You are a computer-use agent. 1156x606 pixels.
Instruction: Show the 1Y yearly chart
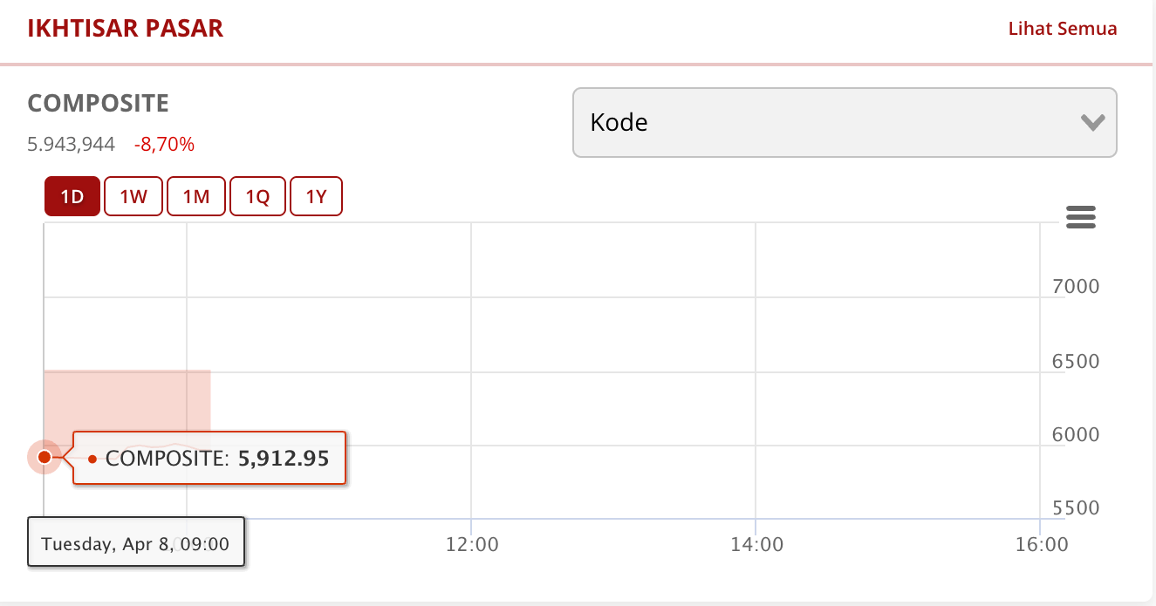[316, 196]
